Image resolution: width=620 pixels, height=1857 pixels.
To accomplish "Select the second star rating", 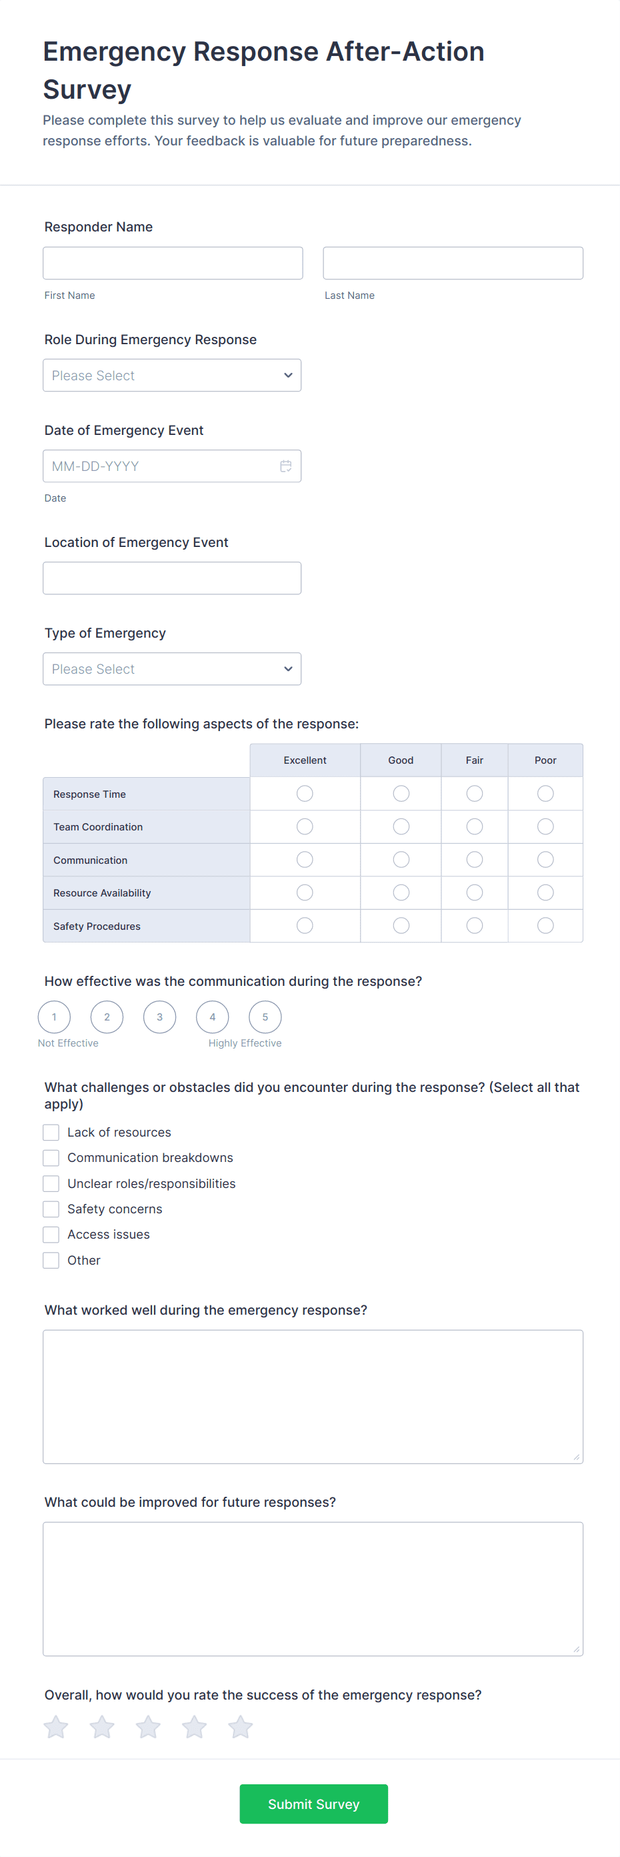I will click(x=102, y=1726).
